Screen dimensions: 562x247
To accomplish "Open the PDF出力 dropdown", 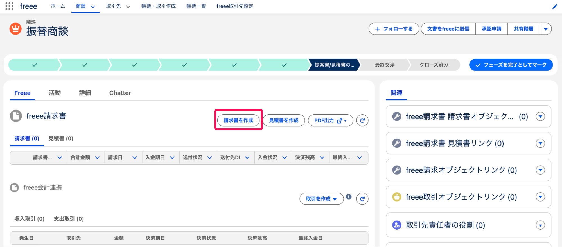I will pyautogui.click(x=330, y=120).
